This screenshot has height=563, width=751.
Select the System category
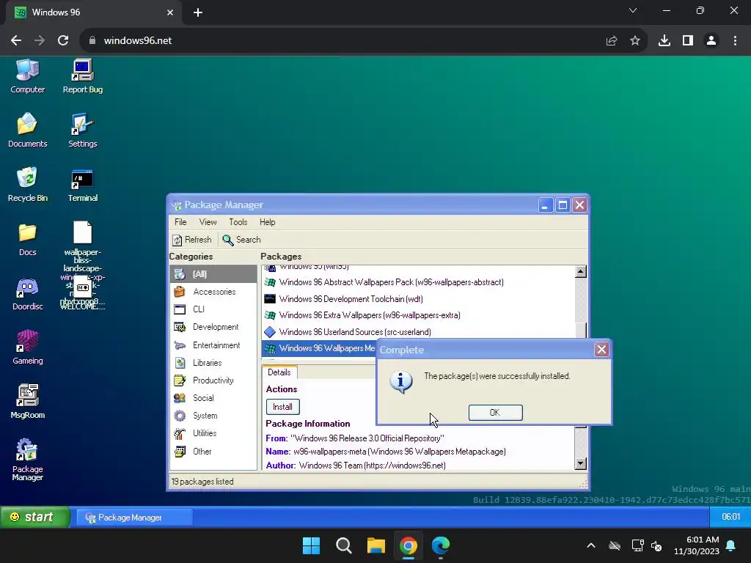coord(213,416)
